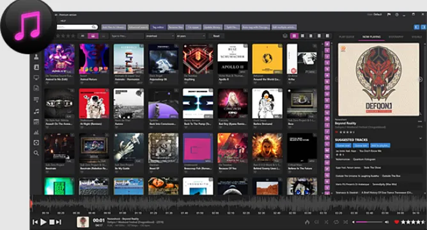Open the monitor icon in left sidebar
Image resolution: width=427 pixels, height=230 pixels.
(x=36, y=78)
